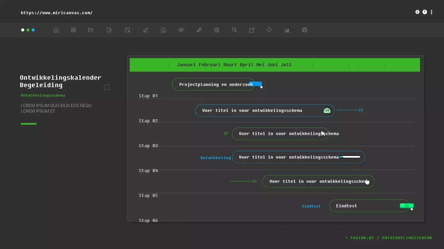Open the three-dot overflow menu

click(x=432, y=12)
